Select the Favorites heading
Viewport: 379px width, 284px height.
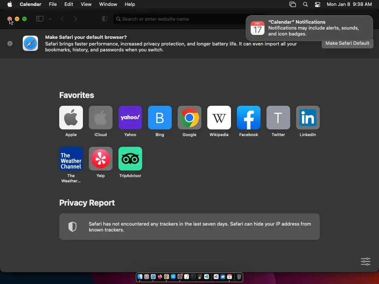coord(77,95)
